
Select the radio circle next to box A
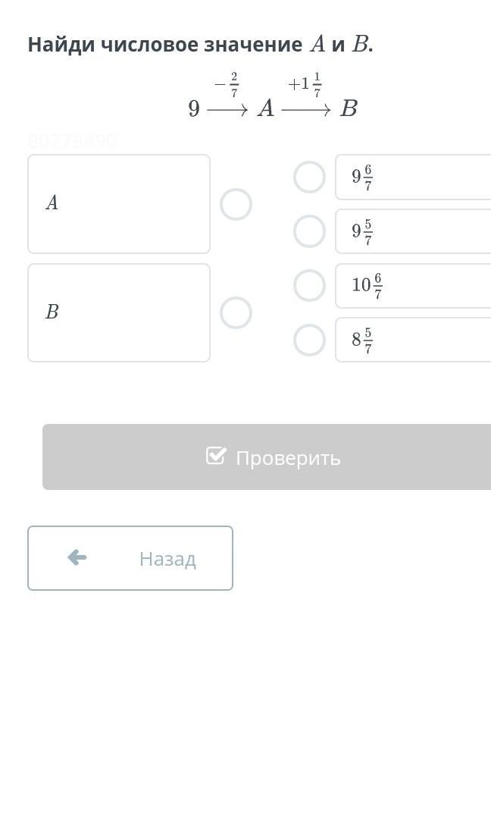point(236,204)
